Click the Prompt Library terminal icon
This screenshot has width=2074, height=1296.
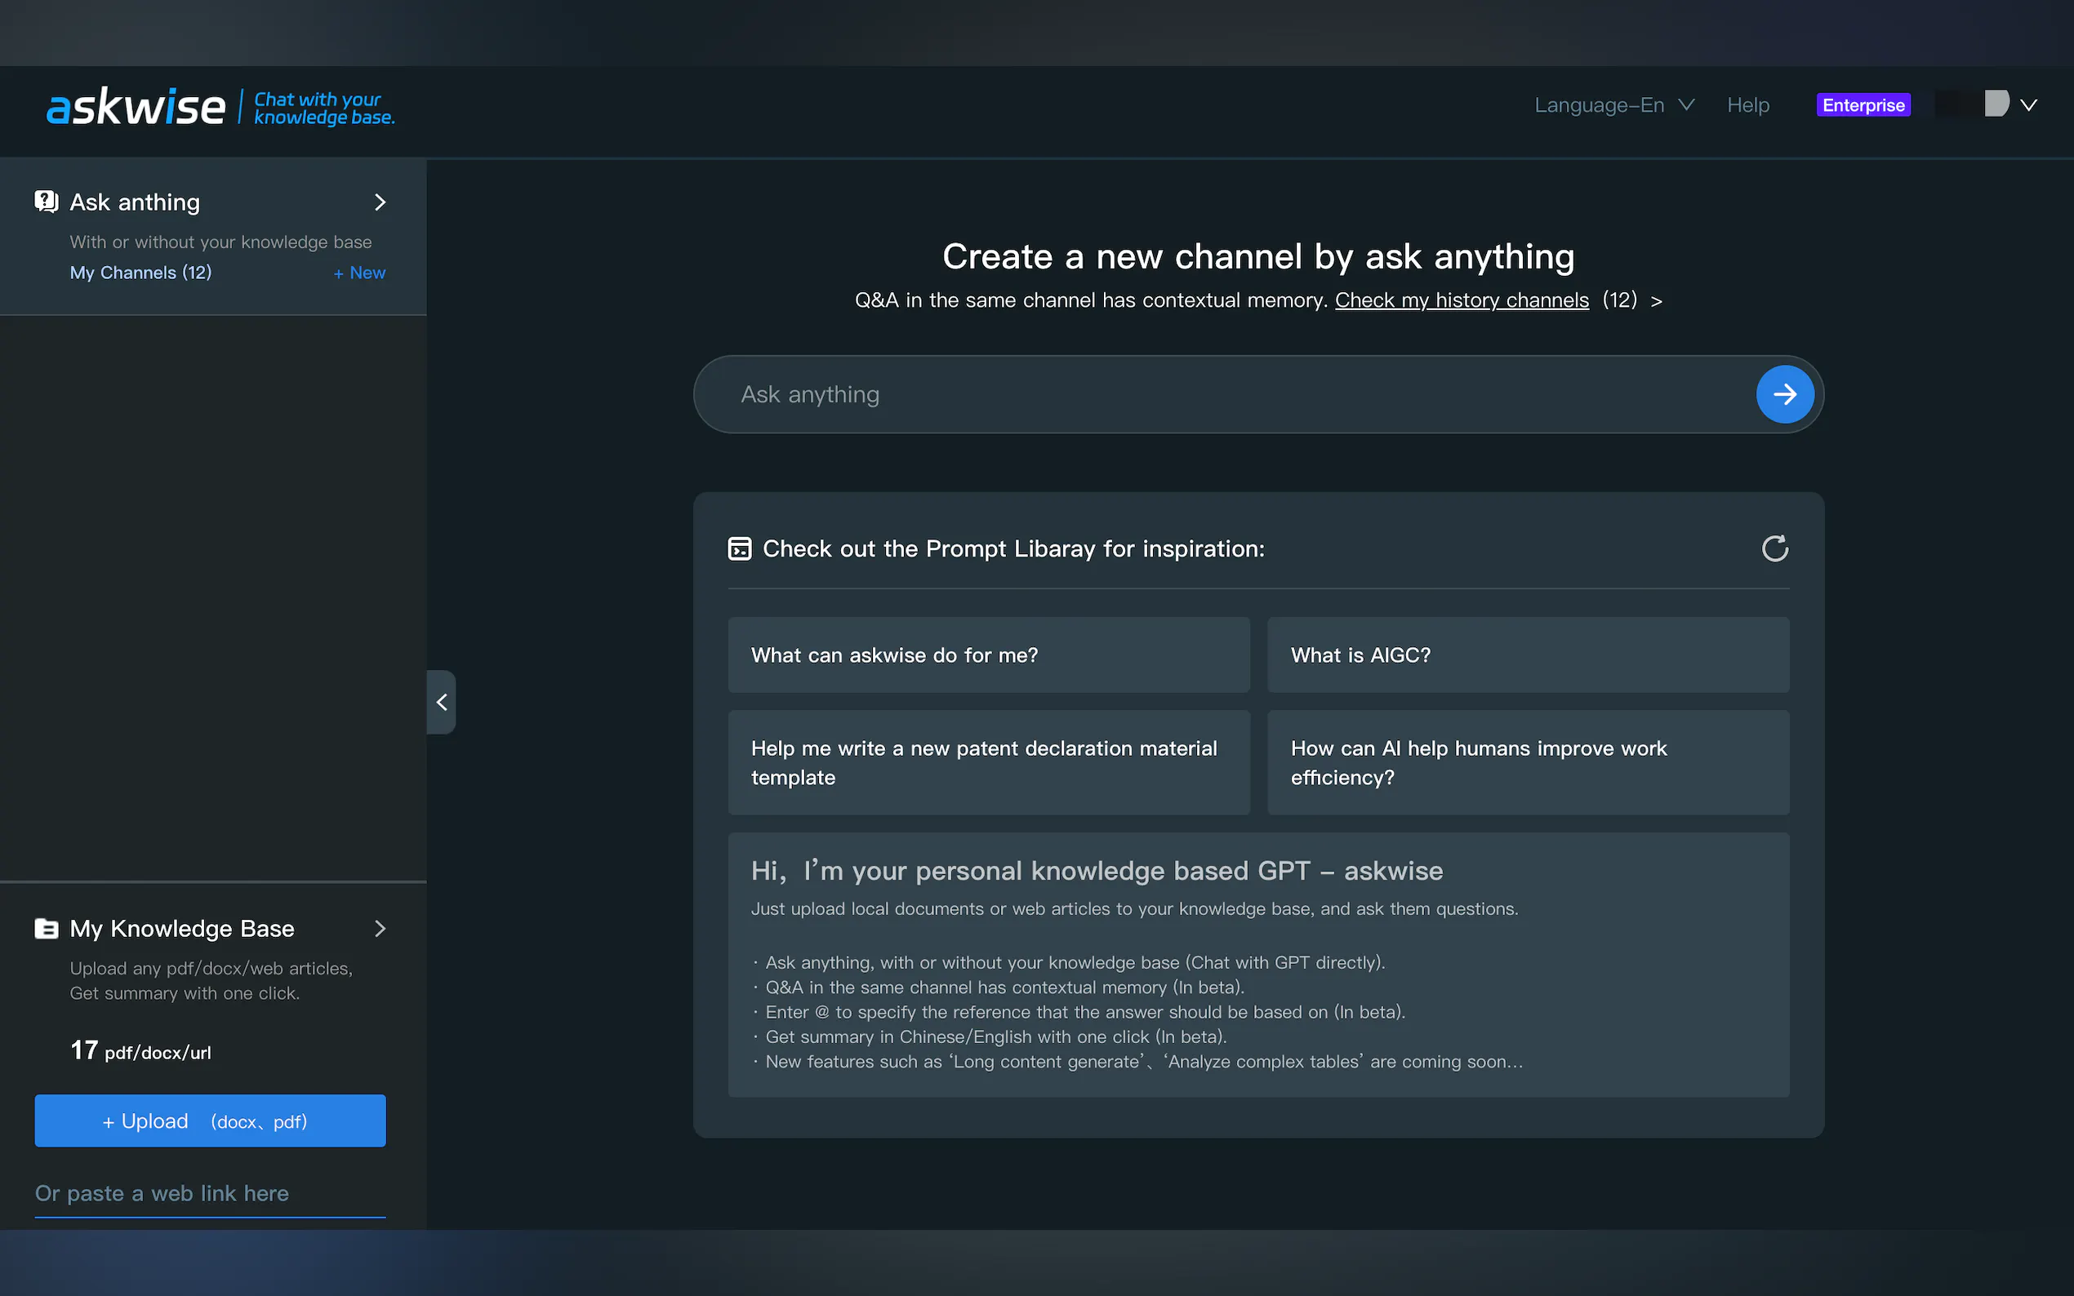[x=739, y=548]
